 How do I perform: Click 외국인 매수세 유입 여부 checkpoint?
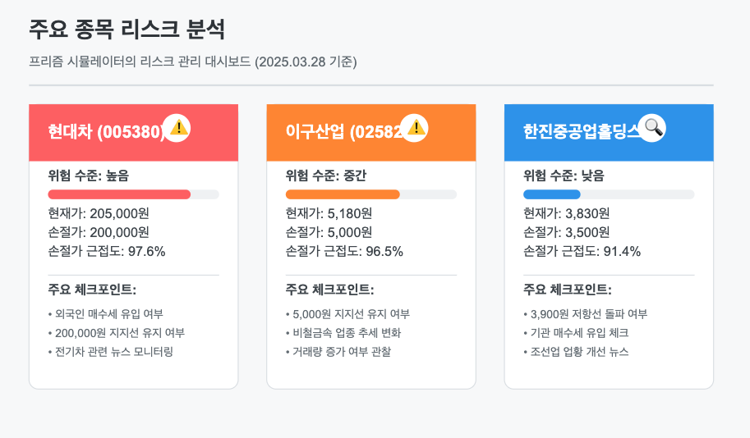click(x=106, y=314)
